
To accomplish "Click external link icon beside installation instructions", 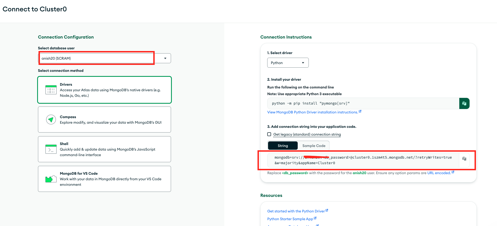I will tap(360, 111).
